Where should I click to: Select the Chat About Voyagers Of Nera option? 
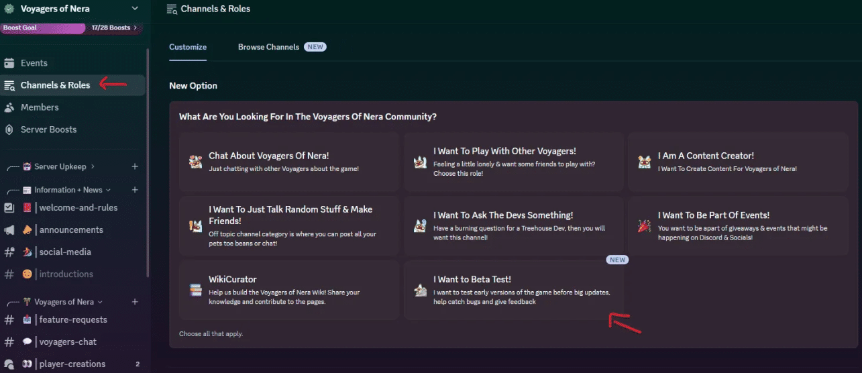click(x=289, y=162)
